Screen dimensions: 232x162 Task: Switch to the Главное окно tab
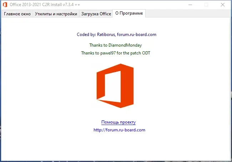click(x=17, y=14)
